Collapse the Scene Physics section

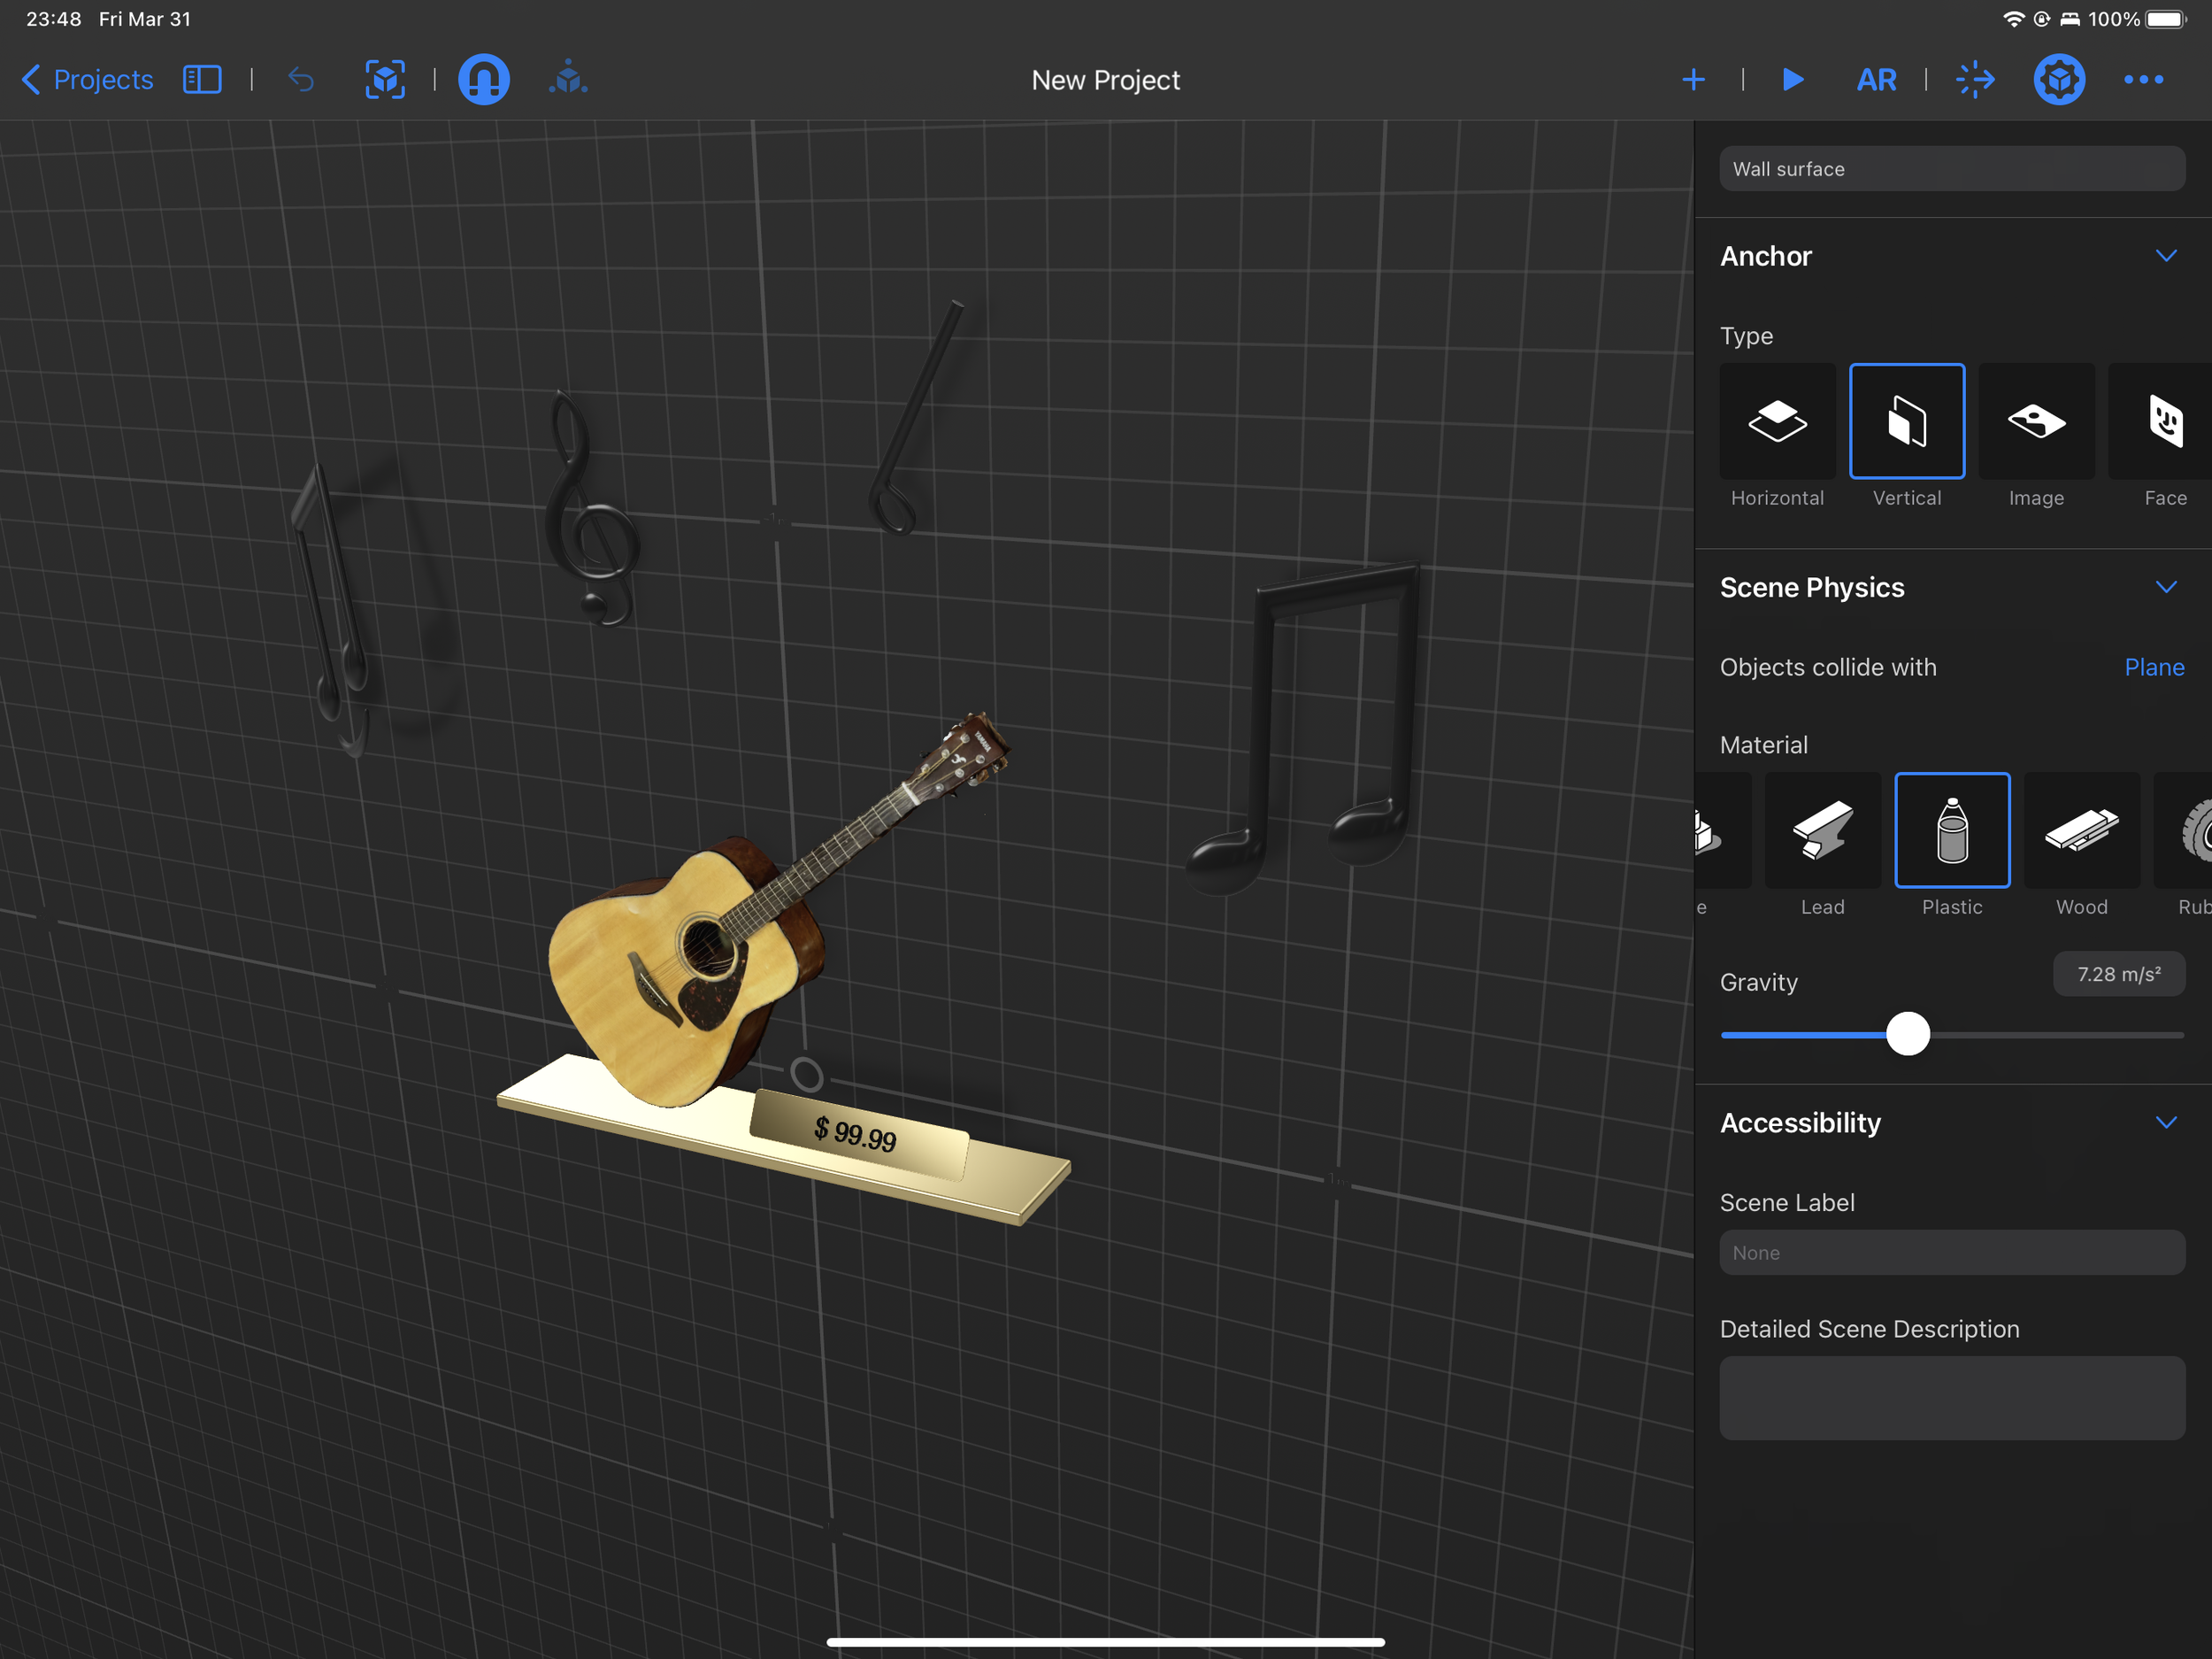point(2165,587)
